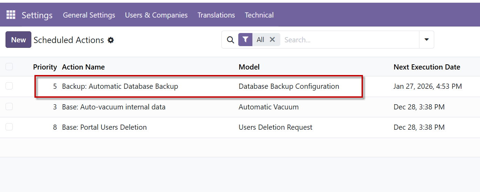Screen dimensions: 480x192
Task: Click the New button
Action: pyautogui.click(x=18, y=40)
